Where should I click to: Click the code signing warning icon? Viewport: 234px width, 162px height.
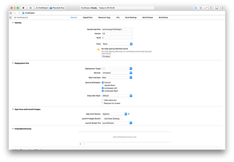(x=98, y=49)
